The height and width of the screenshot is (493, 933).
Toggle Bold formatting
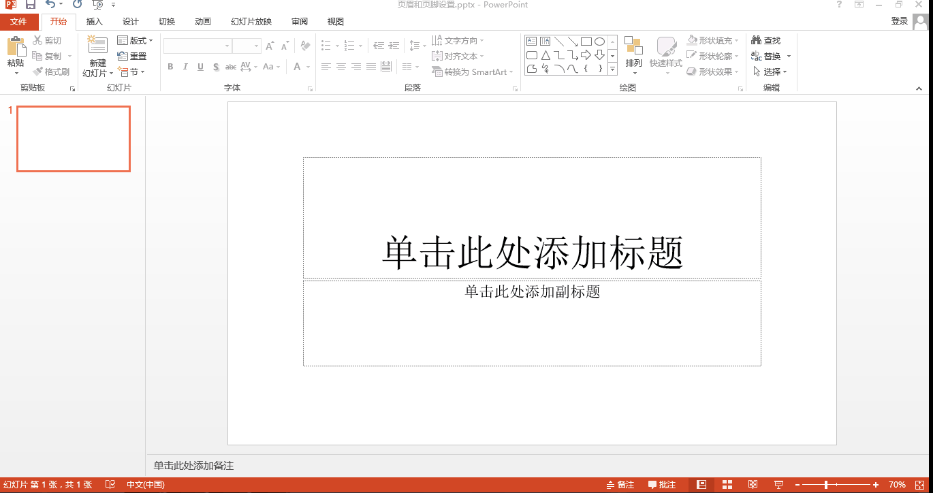170,67
